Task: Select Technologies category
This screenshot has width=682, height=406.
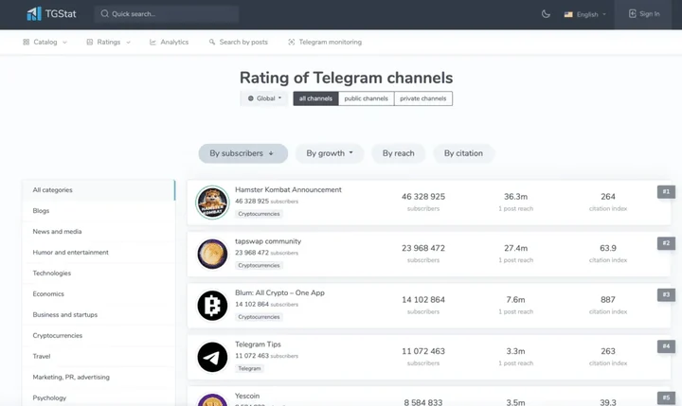Action: click(x=99, y=274)
